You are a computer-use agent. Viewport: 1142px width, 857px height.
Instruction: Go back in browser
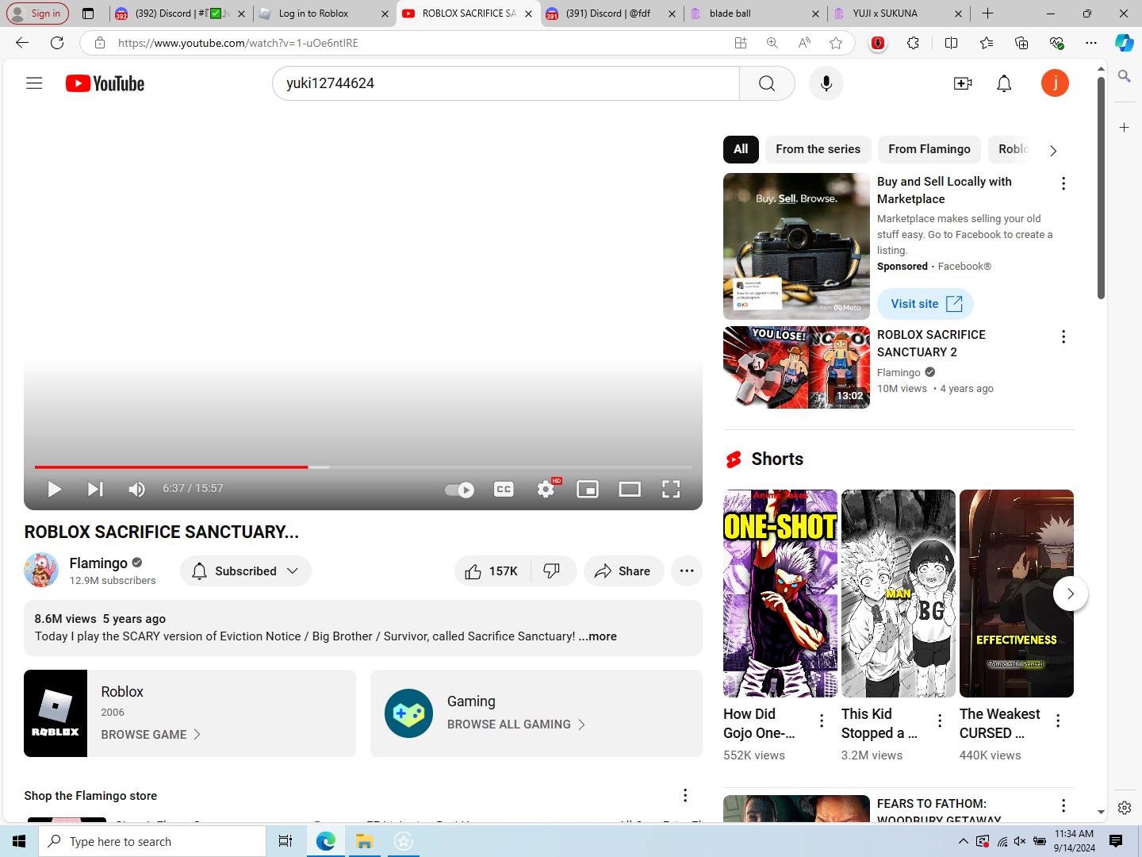click(22, 43)
